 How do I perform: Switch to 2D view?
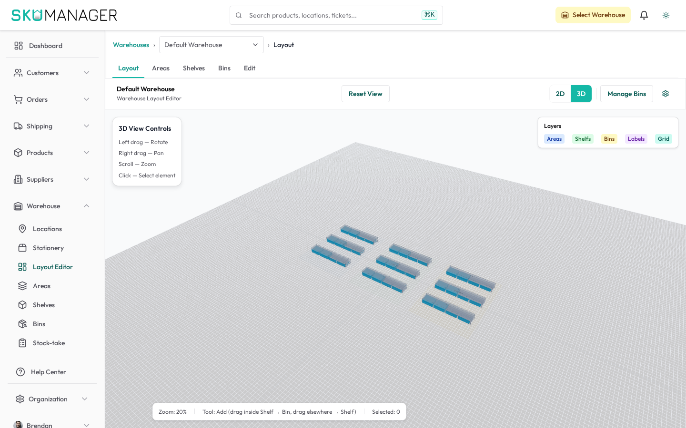pos(560,94)
